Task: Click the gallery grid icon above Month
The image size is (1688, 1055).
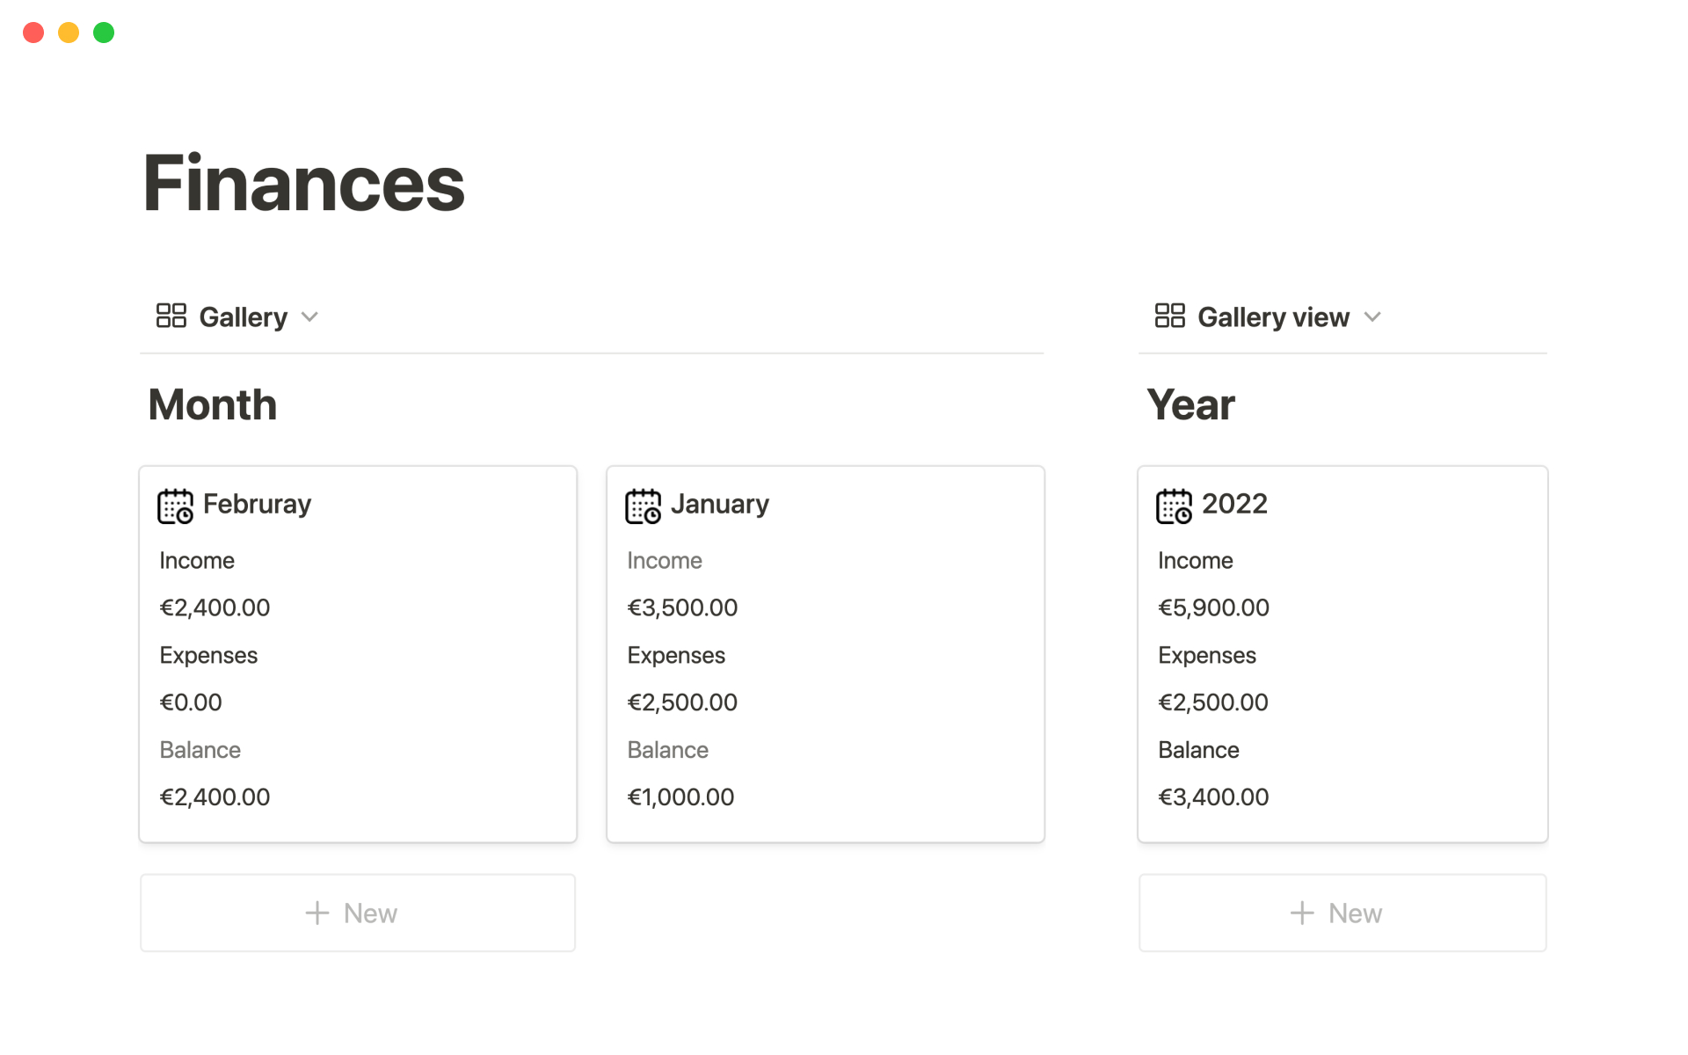Action: point(171,316)
